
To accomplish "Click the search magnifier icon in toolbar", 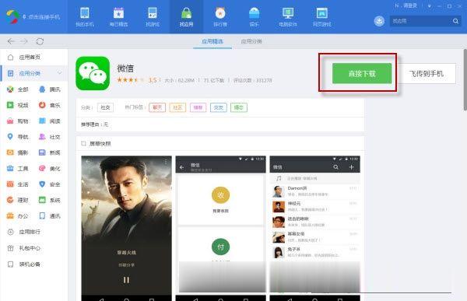I will [455, 21].
